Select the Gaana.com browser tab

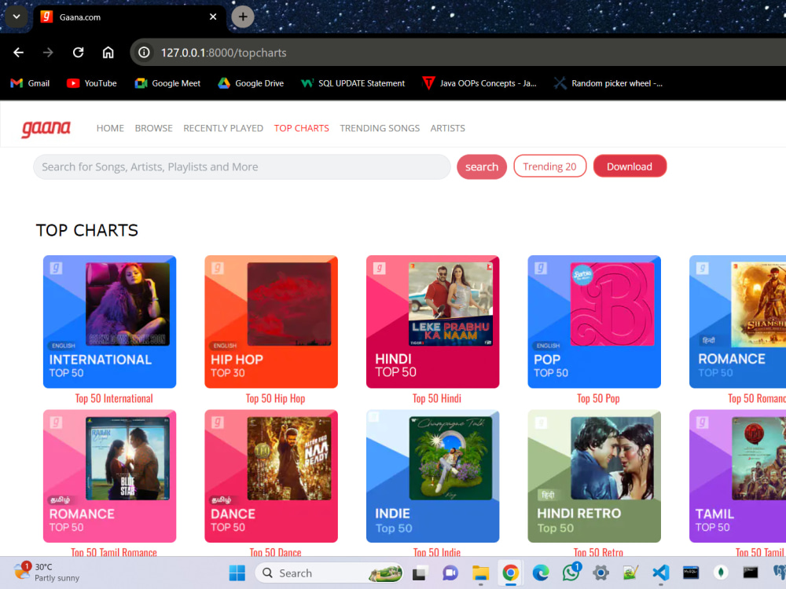(130, 17)
